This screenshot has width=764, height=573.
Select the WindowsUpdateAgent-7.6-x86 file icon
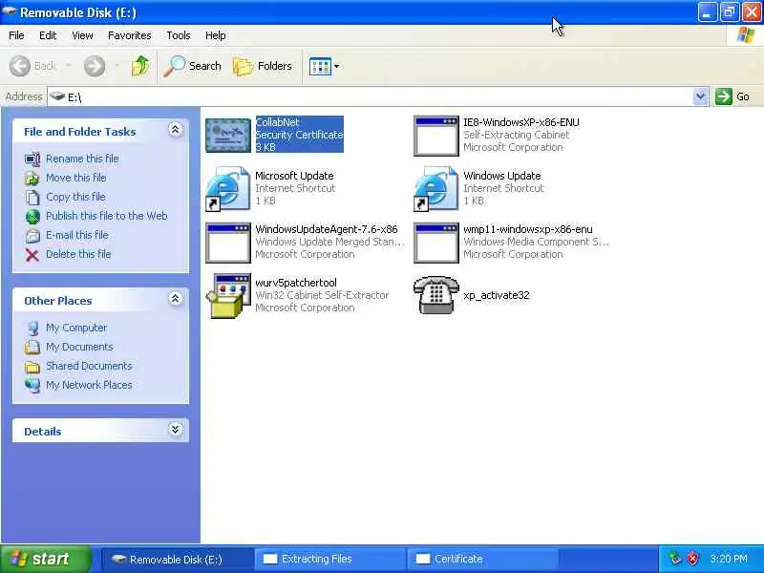(228, 243)
